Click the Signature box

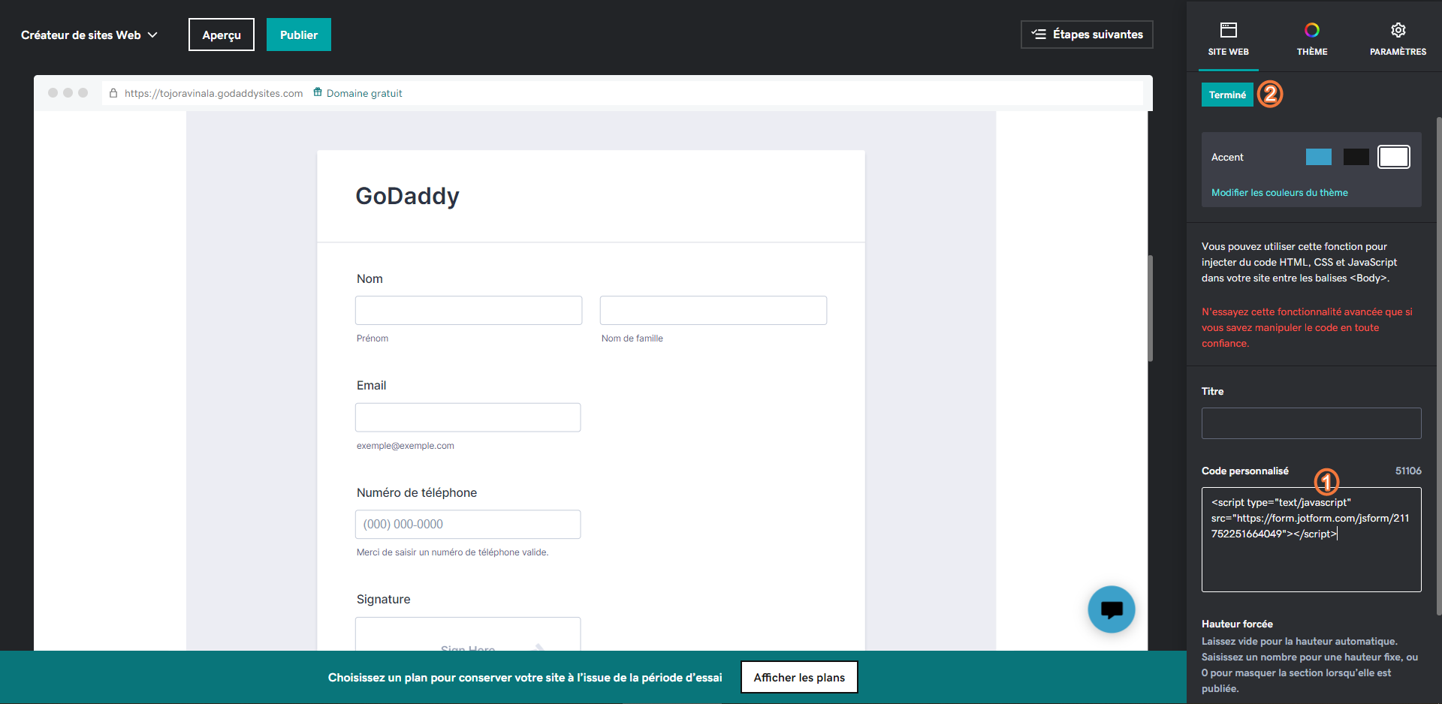[x=468, y=633]
